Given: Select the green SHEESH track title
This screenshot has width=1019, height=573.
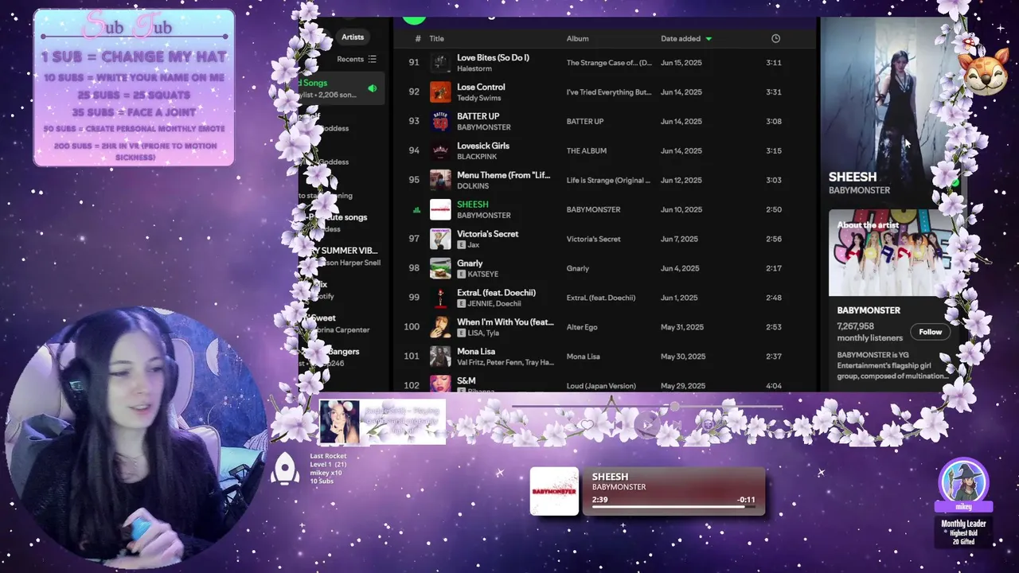Looking at the screenshot, I should 473,205.
